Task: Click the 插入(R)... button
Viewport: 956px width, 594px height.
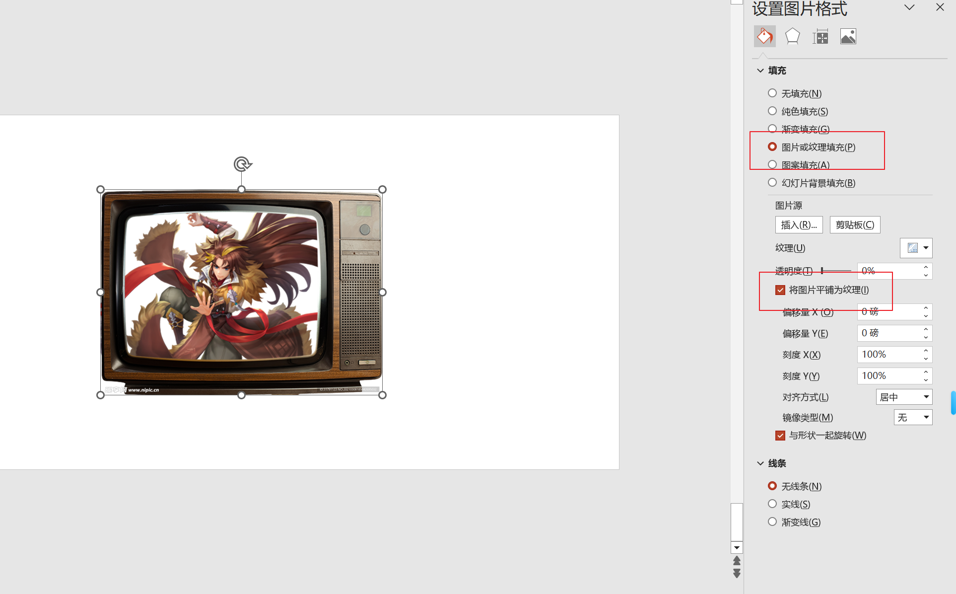Action: tap(799, 224)
